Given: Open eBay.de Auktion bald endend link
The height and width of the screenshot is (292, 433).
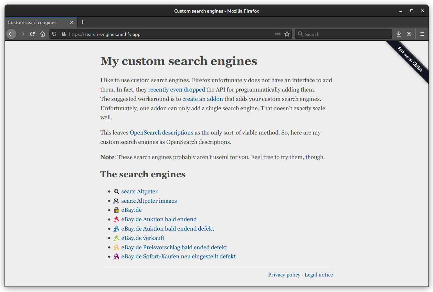Looking at the screenshot, I should 159,219.
